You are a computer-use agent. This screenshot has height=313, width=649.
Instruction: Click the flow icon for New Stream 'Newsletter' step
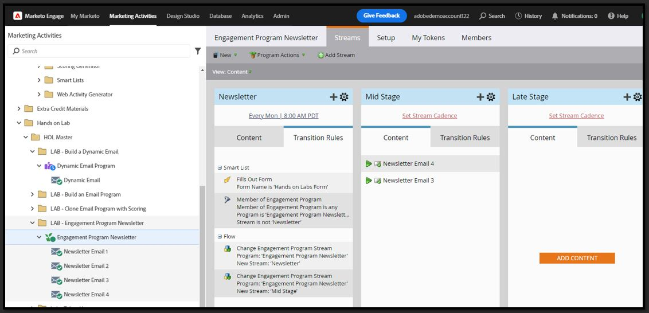click(x=227, y=249)
